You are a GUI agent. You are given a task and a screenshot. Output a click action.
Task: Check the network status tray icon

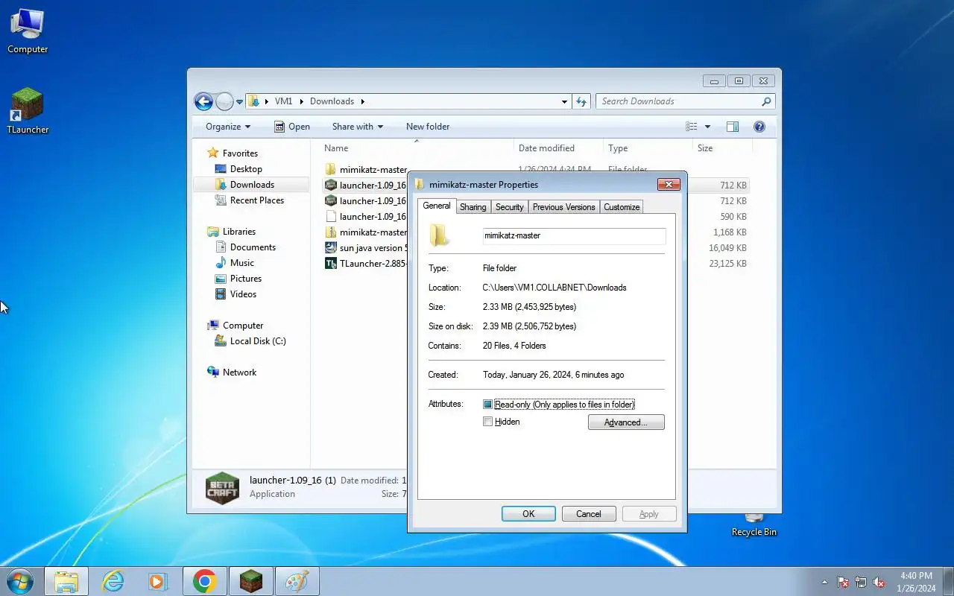(x=861, y=582)
